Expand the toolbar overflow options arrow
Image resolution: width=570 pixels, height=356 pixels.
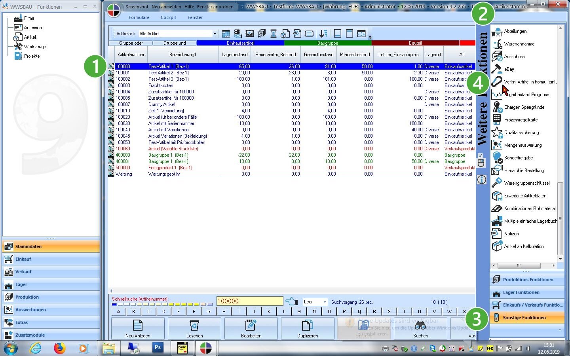coord(370,38)
